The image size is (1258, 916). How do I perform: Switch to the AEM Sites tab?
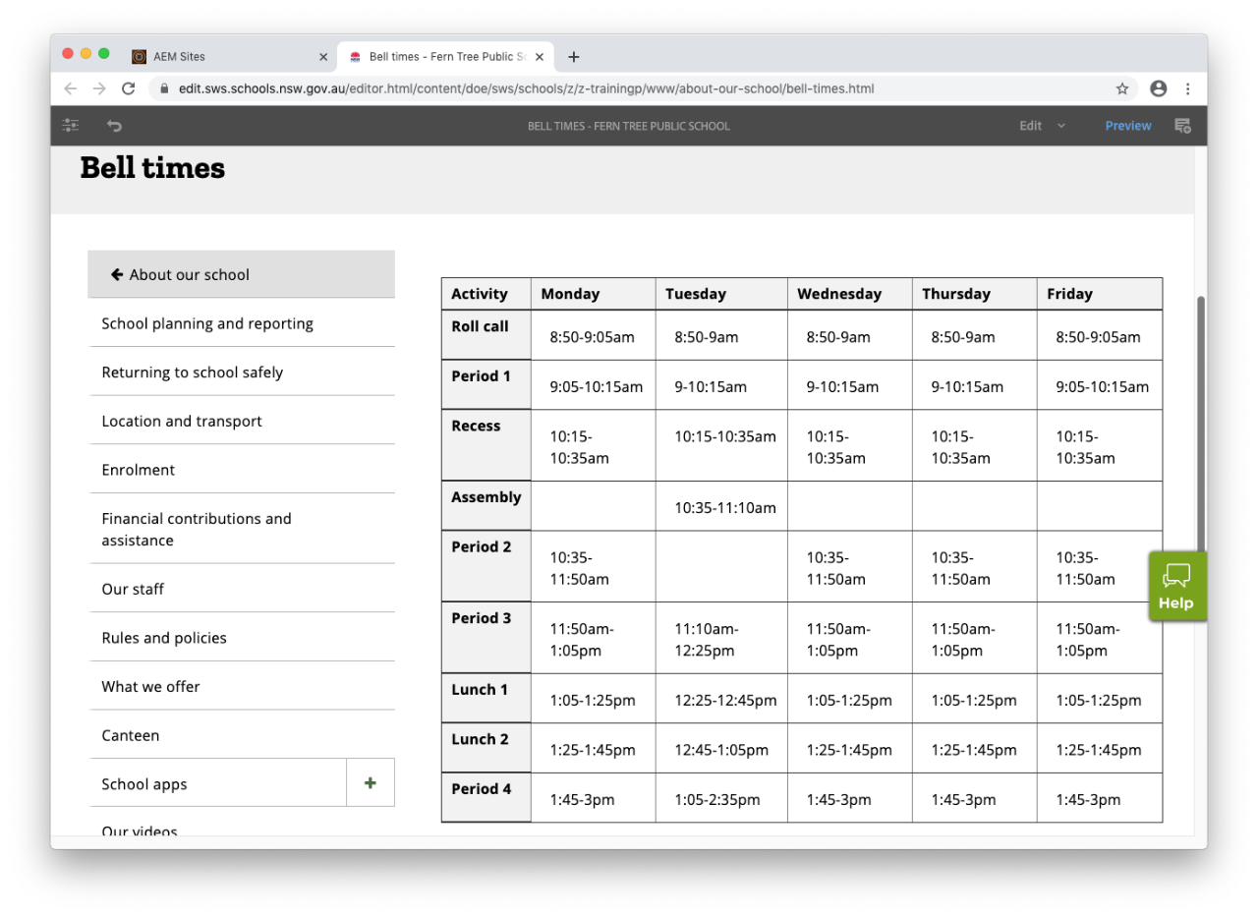coord(231,57)
